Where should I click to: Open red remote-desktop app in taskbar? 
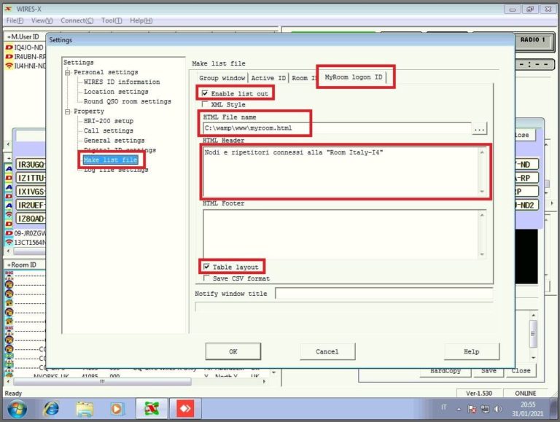tap(185, 409)
